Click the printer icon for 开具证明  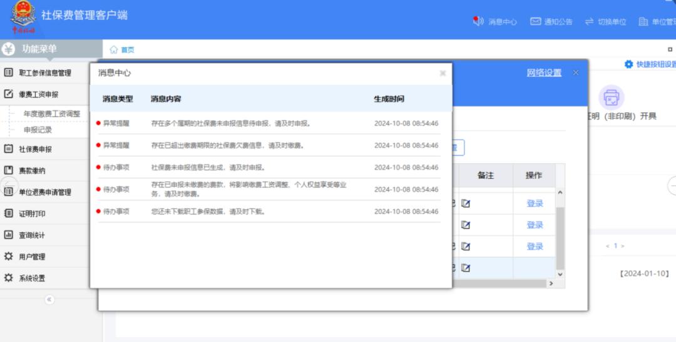tap(611, 98)
